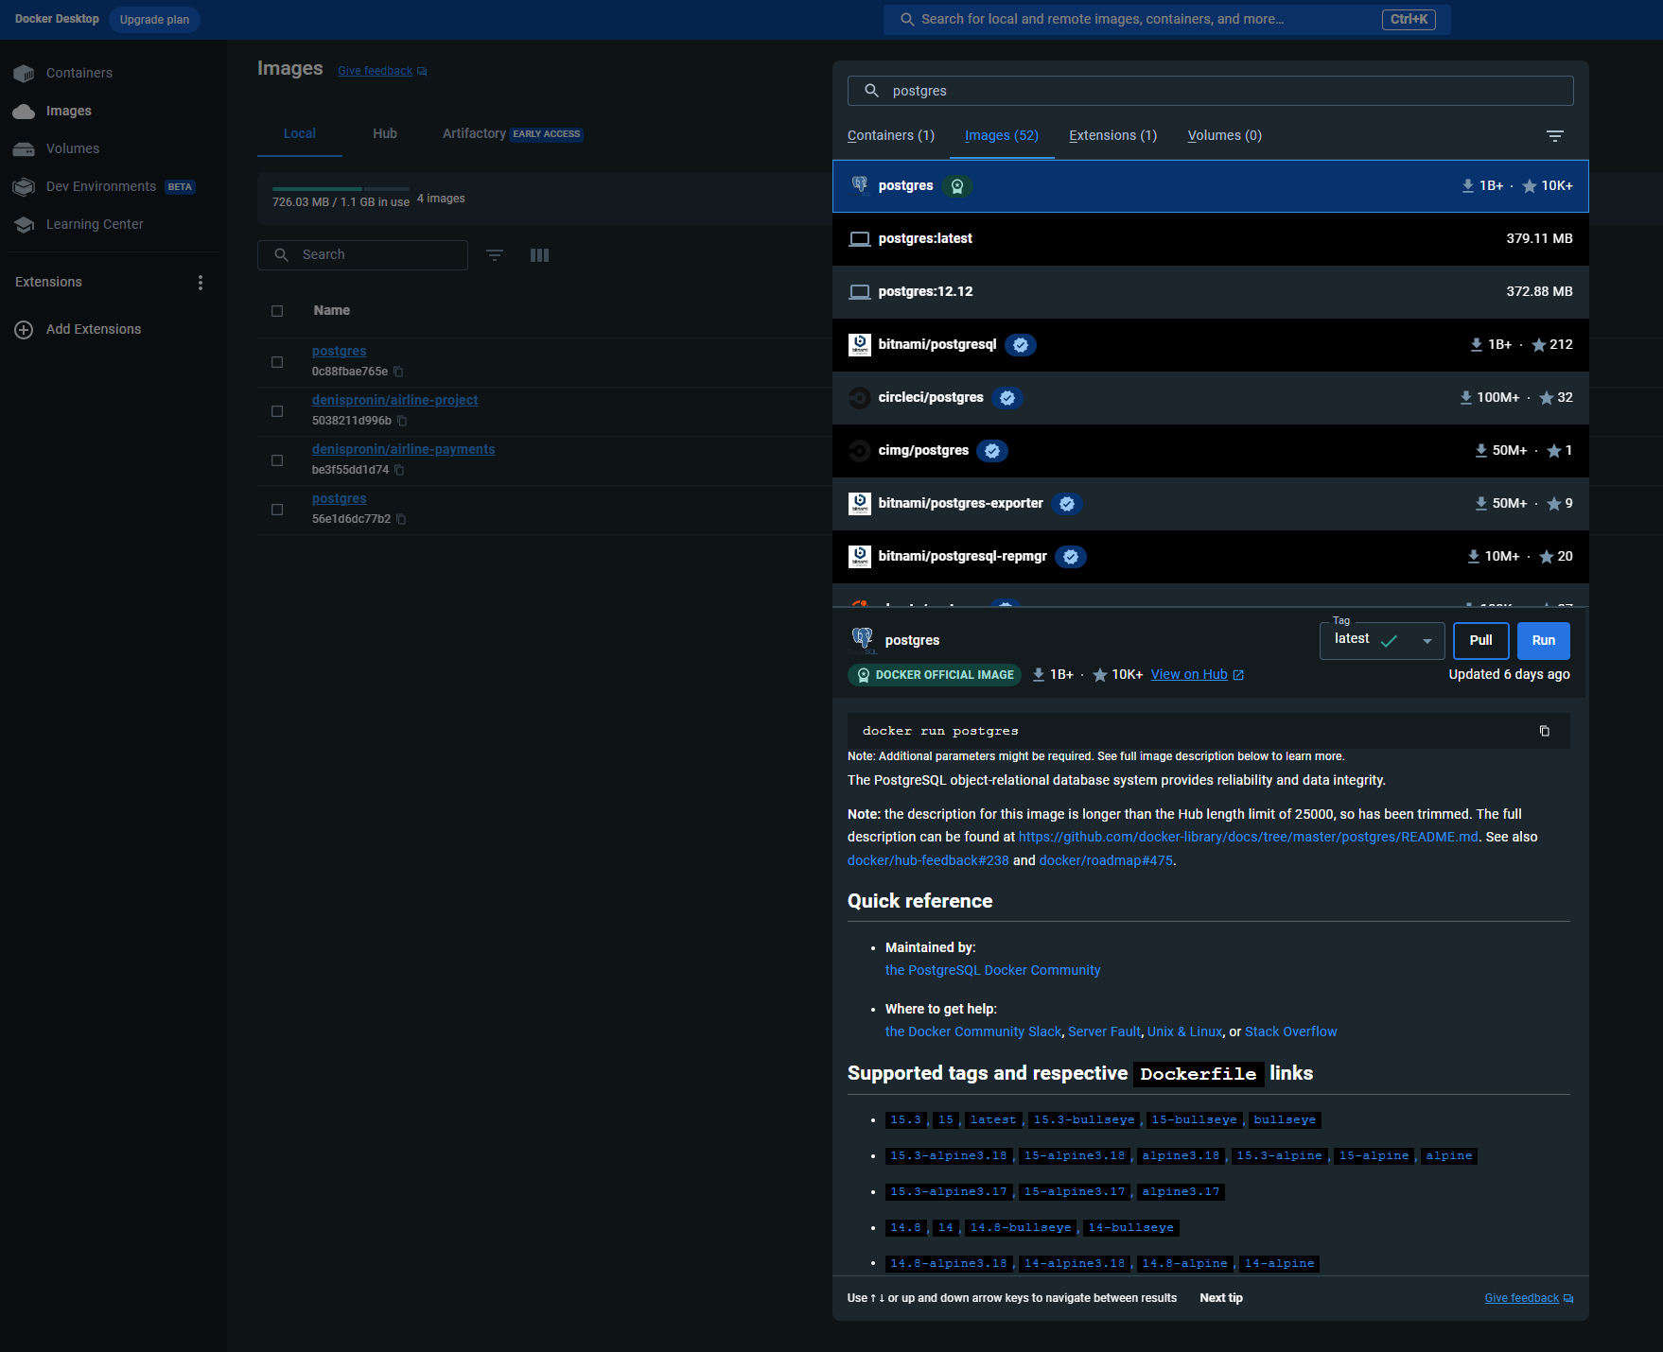This screenshot has width=1663, height=1352.
Task: Open the PostgreSQL Docker Community link
Action: point(992,971)
